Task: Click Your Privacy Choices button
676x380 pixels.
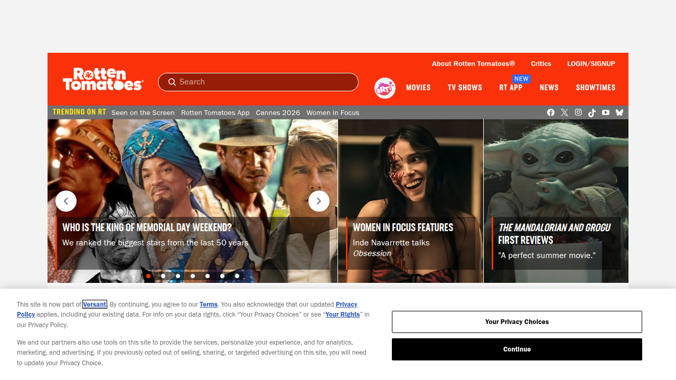Action: (x=517, y=322)
